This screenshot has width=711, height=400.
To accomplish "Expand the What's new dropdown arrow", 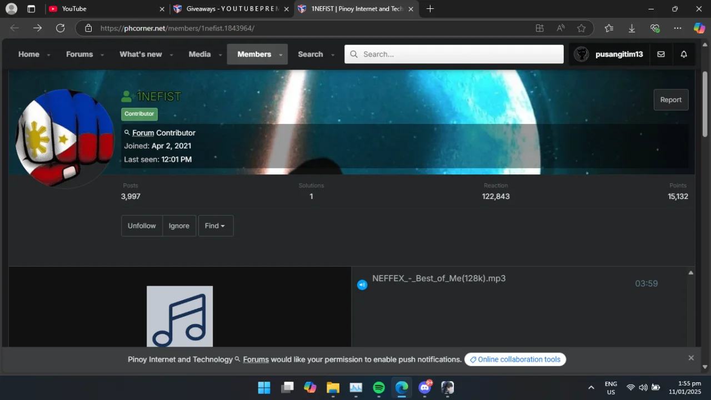I will pos(171,54).
